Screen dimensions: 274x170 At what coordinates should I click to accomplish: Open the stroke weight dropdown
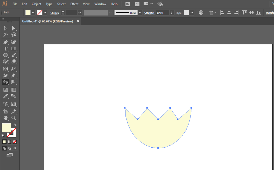point(80,13)
